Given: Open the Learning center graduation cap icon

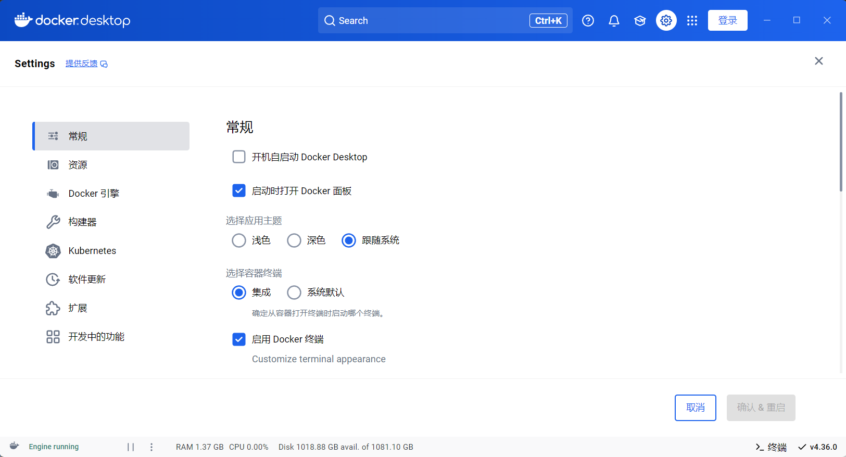Looking at the screenshot, I should (x=640, y=21).
